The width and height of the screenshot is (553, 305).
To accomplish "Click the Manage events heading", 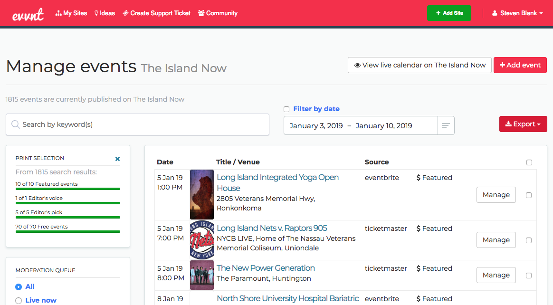I will tap(71, 67).
